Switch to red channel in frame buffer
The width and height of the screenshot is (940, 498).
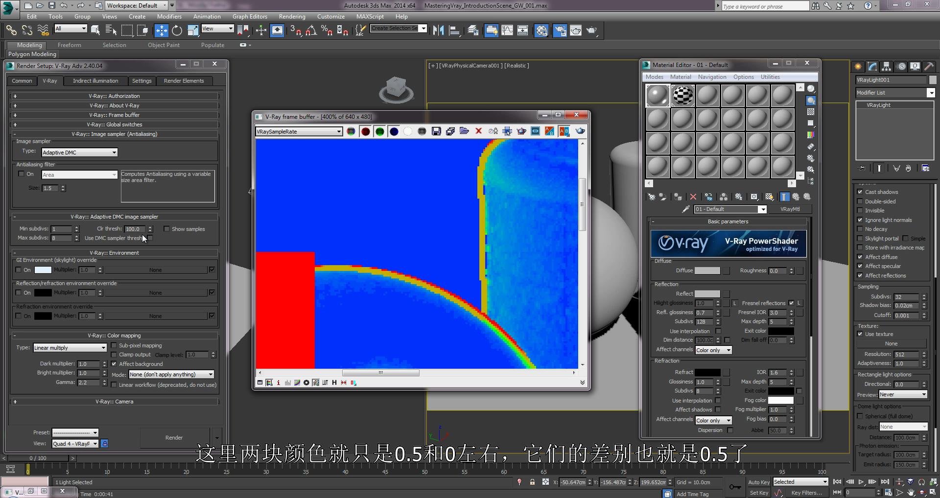pyautogui.click(x=365, y=131)
